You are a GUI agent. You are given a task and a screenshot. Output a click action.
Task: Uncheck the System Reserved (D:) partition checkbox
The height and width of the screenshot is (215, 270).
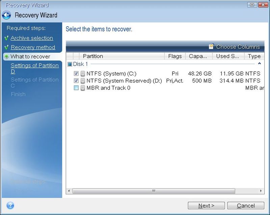76,81
